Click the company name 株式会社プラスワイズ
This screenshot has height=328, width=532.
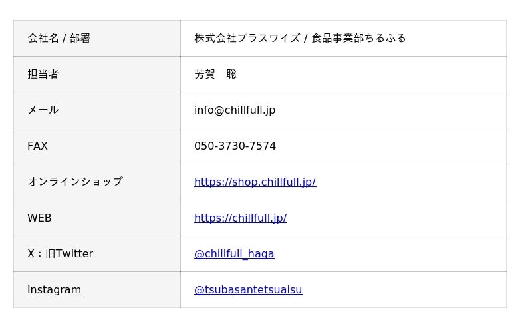point(247,38)
